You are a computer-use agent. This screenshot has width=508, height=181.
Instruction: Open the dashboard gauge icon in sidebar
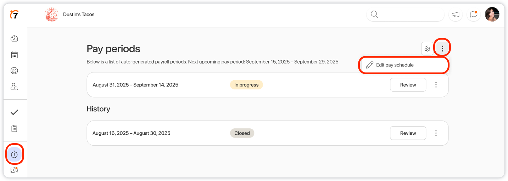(14, 39)
